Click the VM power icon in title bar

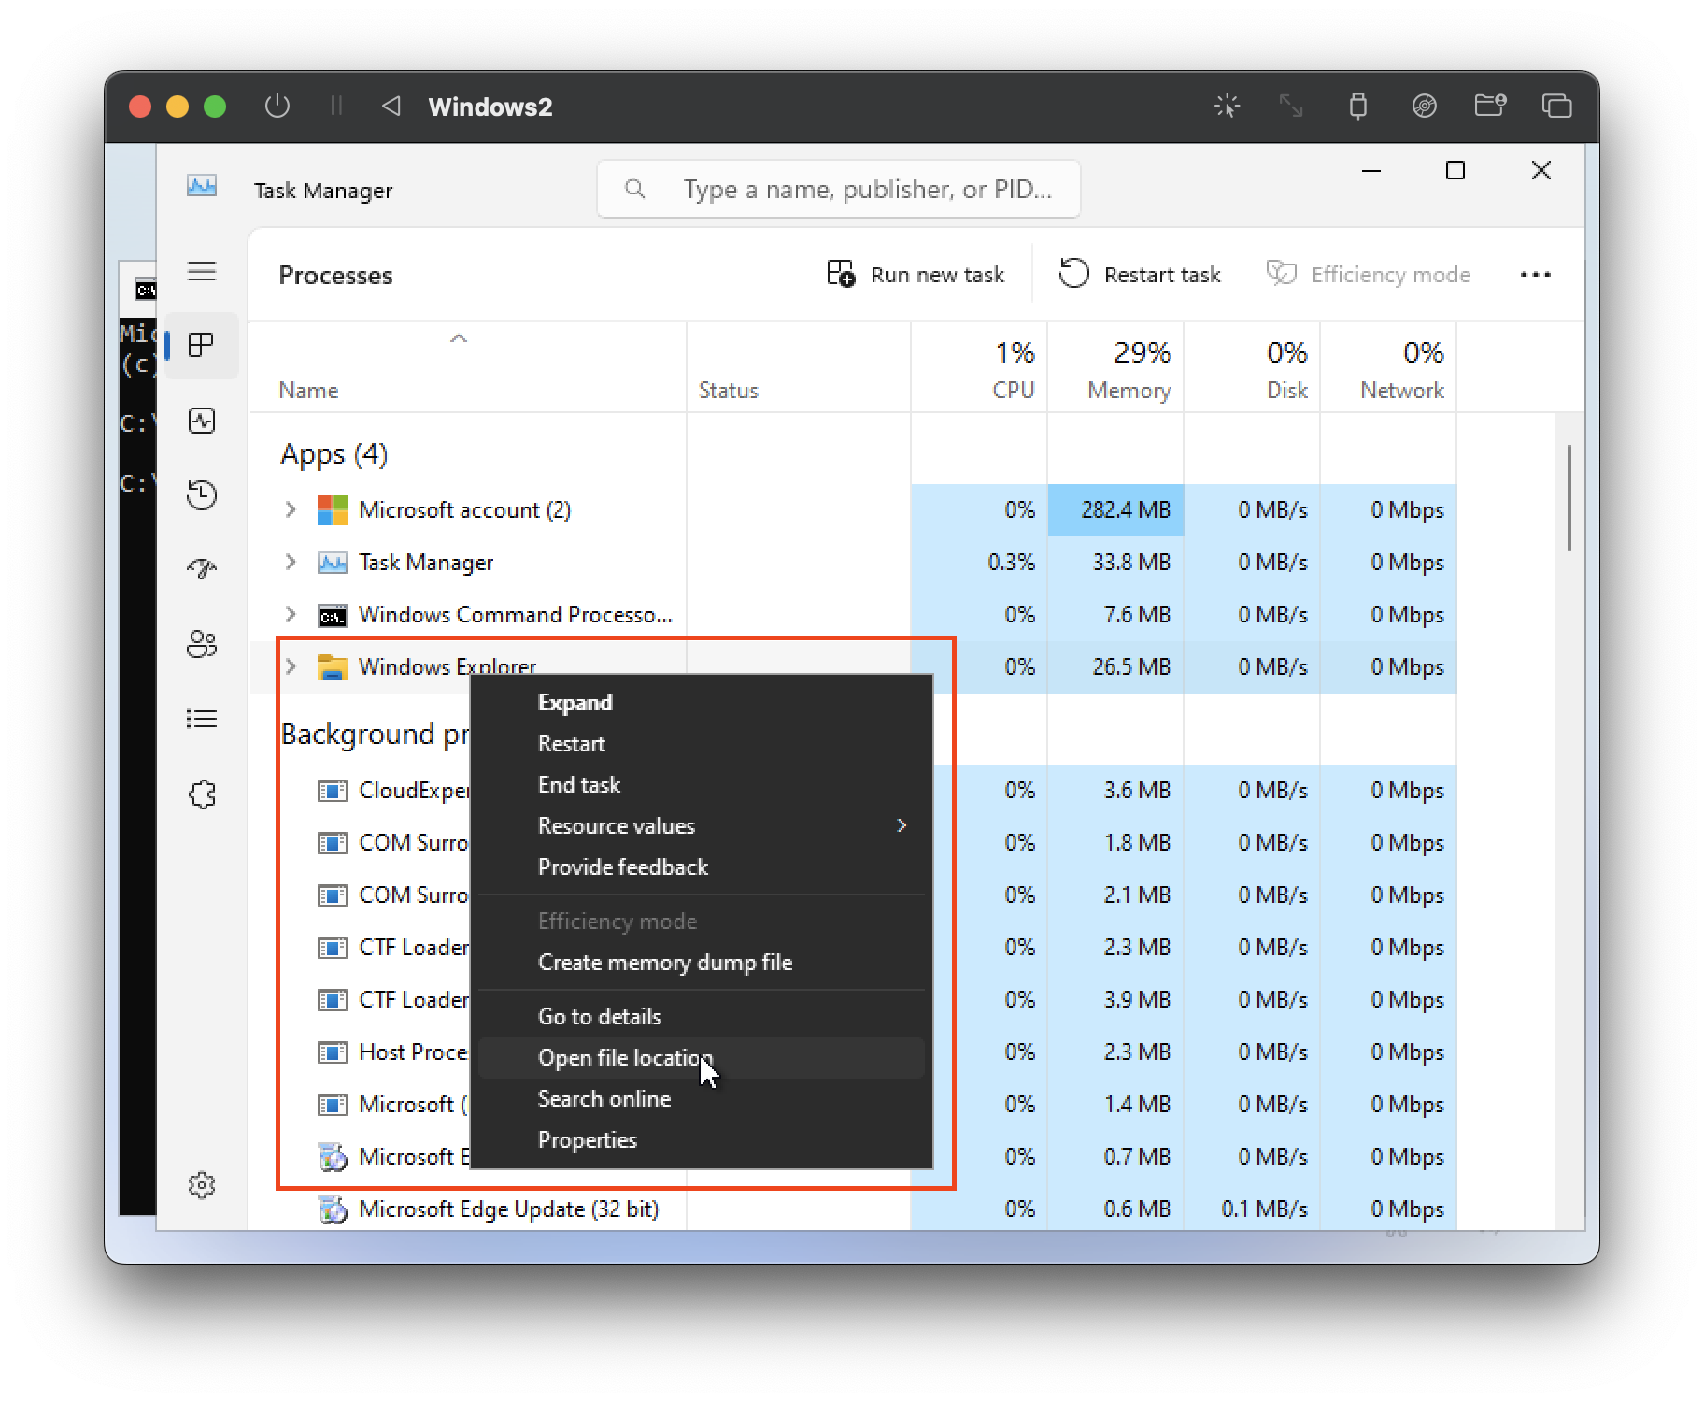pos(277,106)
